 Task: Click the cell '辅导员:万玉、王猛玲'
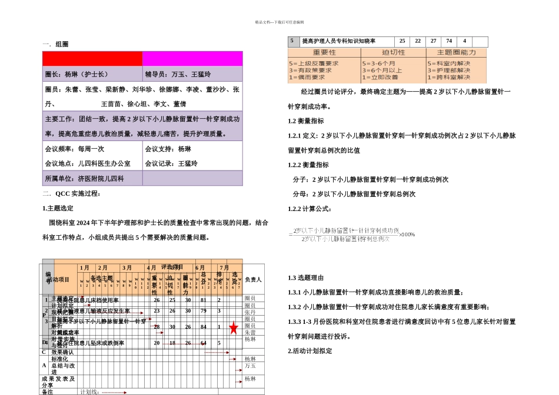point(192,74)
